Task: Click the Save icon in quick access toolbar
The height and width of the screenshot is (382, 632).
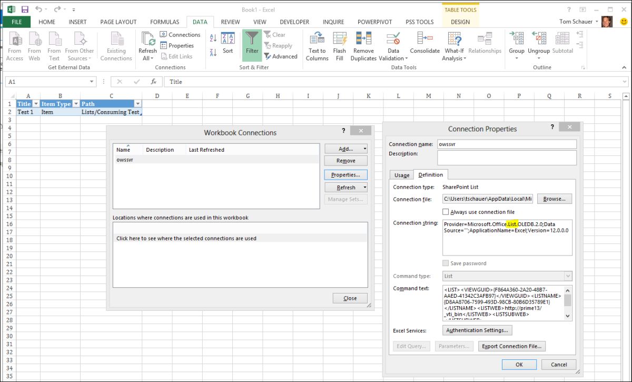Action: click(25, 9)
